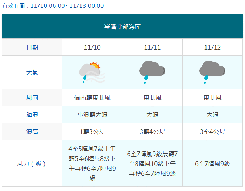
Task: Click the 風力（級） row label
Action: [x=32, y=163]
